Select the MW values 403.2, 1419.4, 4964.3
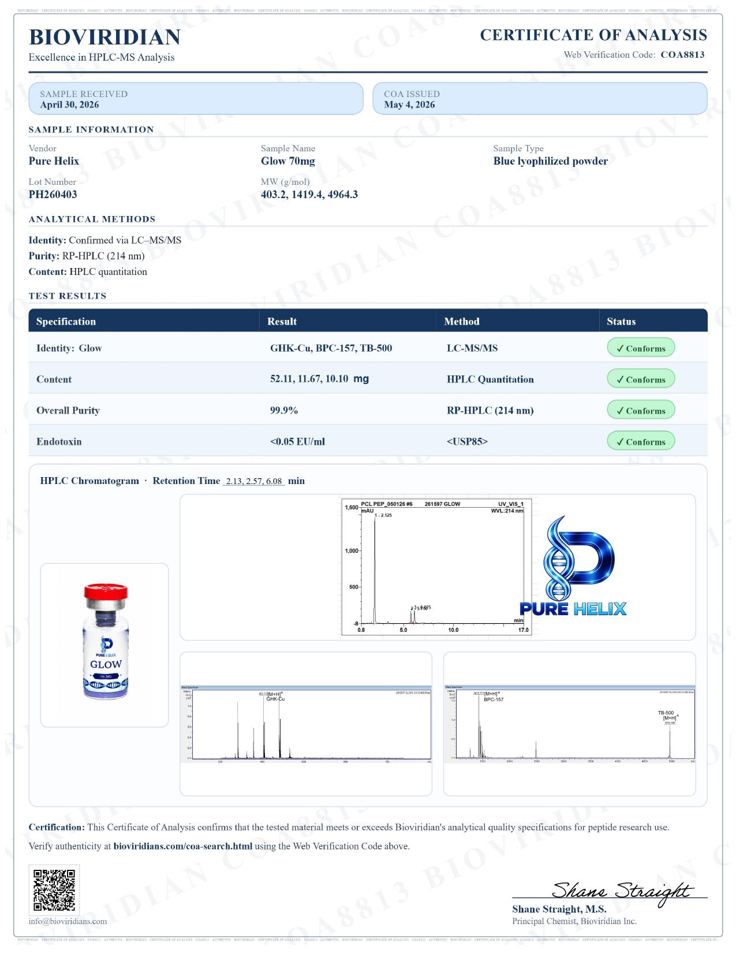Screen dimensions: 736x953 pyautogui.click(x=309, y=195)
